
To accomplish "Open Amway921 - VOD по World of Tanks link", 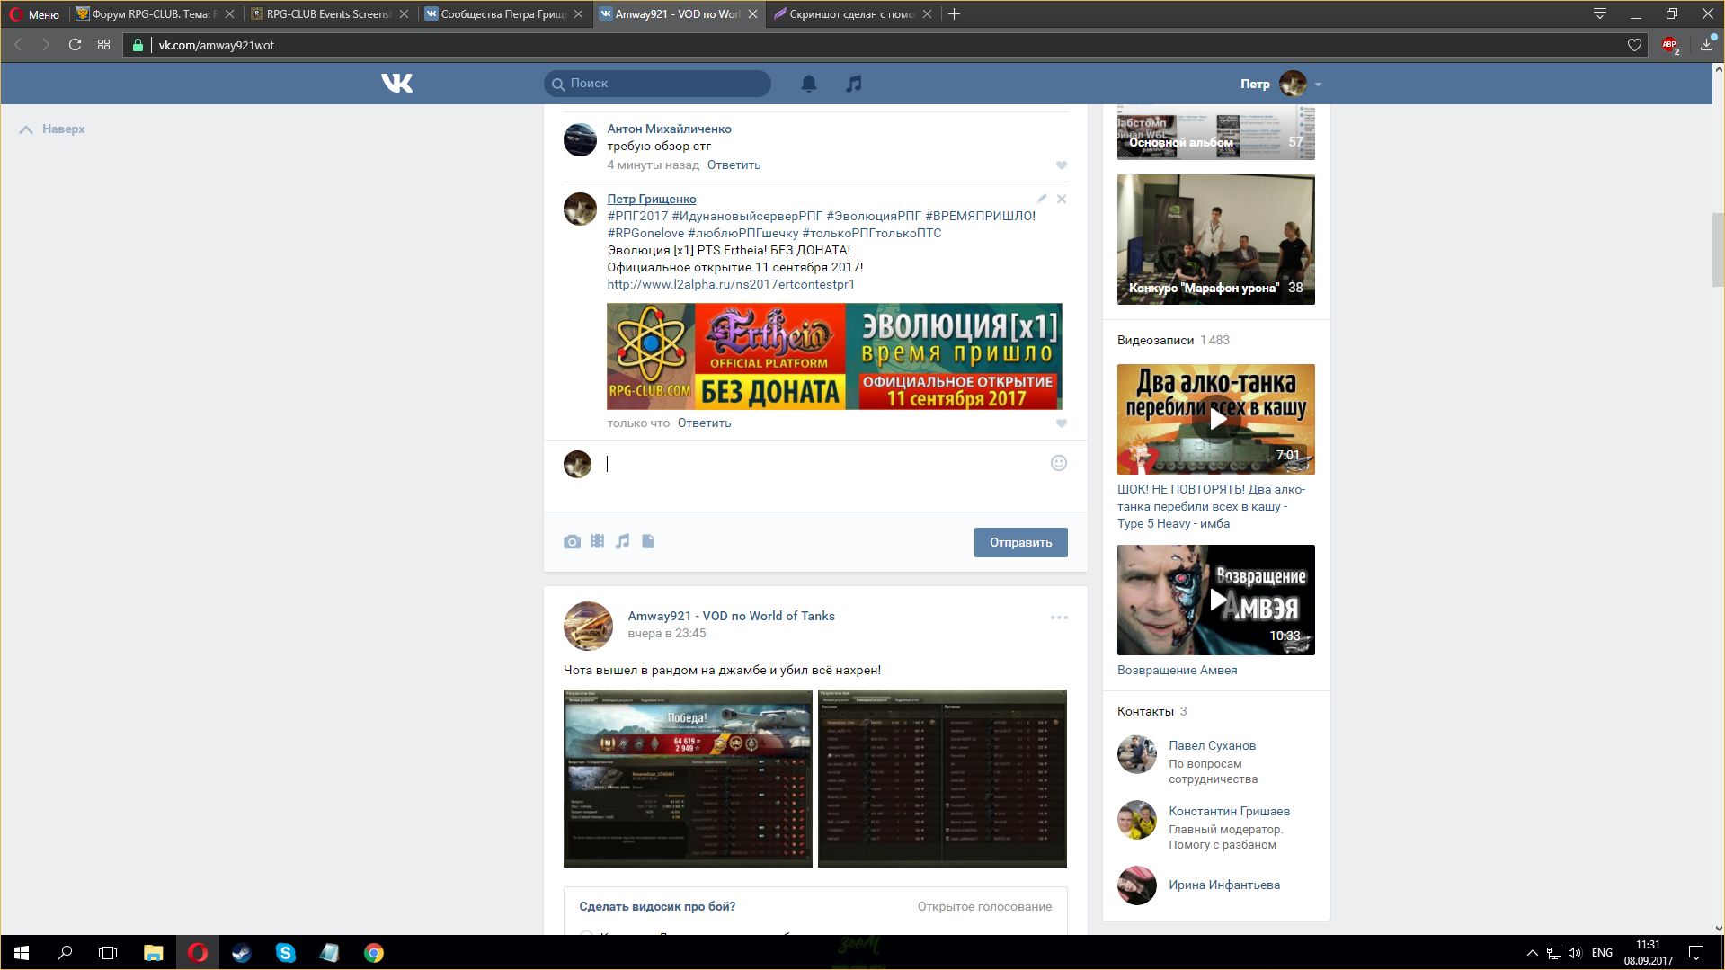I will coord(731,617).
